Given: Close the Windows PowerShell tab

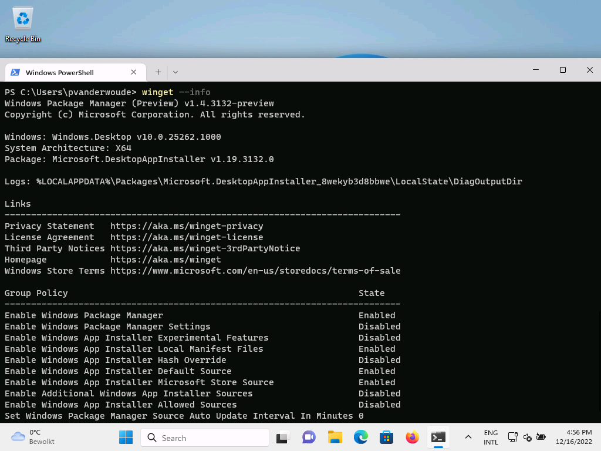Looking at the screenshot, I should coord(133,72).
